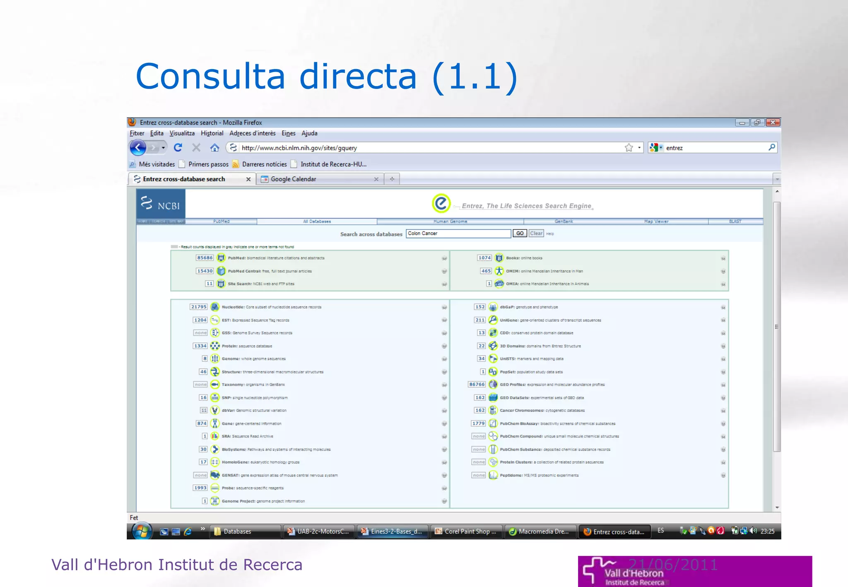The image size is (848, 587).
Task: Reload the page with refresh icon
Action: tap(178, 147)
